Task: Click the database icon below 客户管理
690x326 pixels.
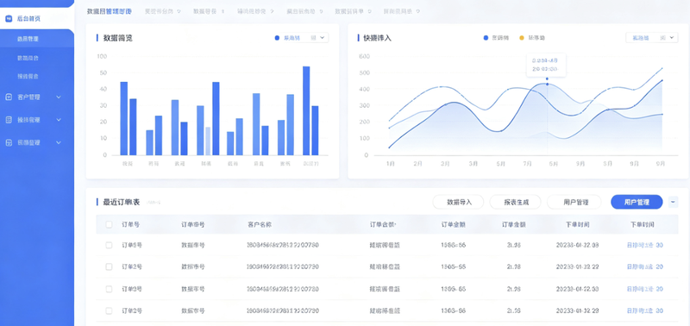Action: point(9,120)
